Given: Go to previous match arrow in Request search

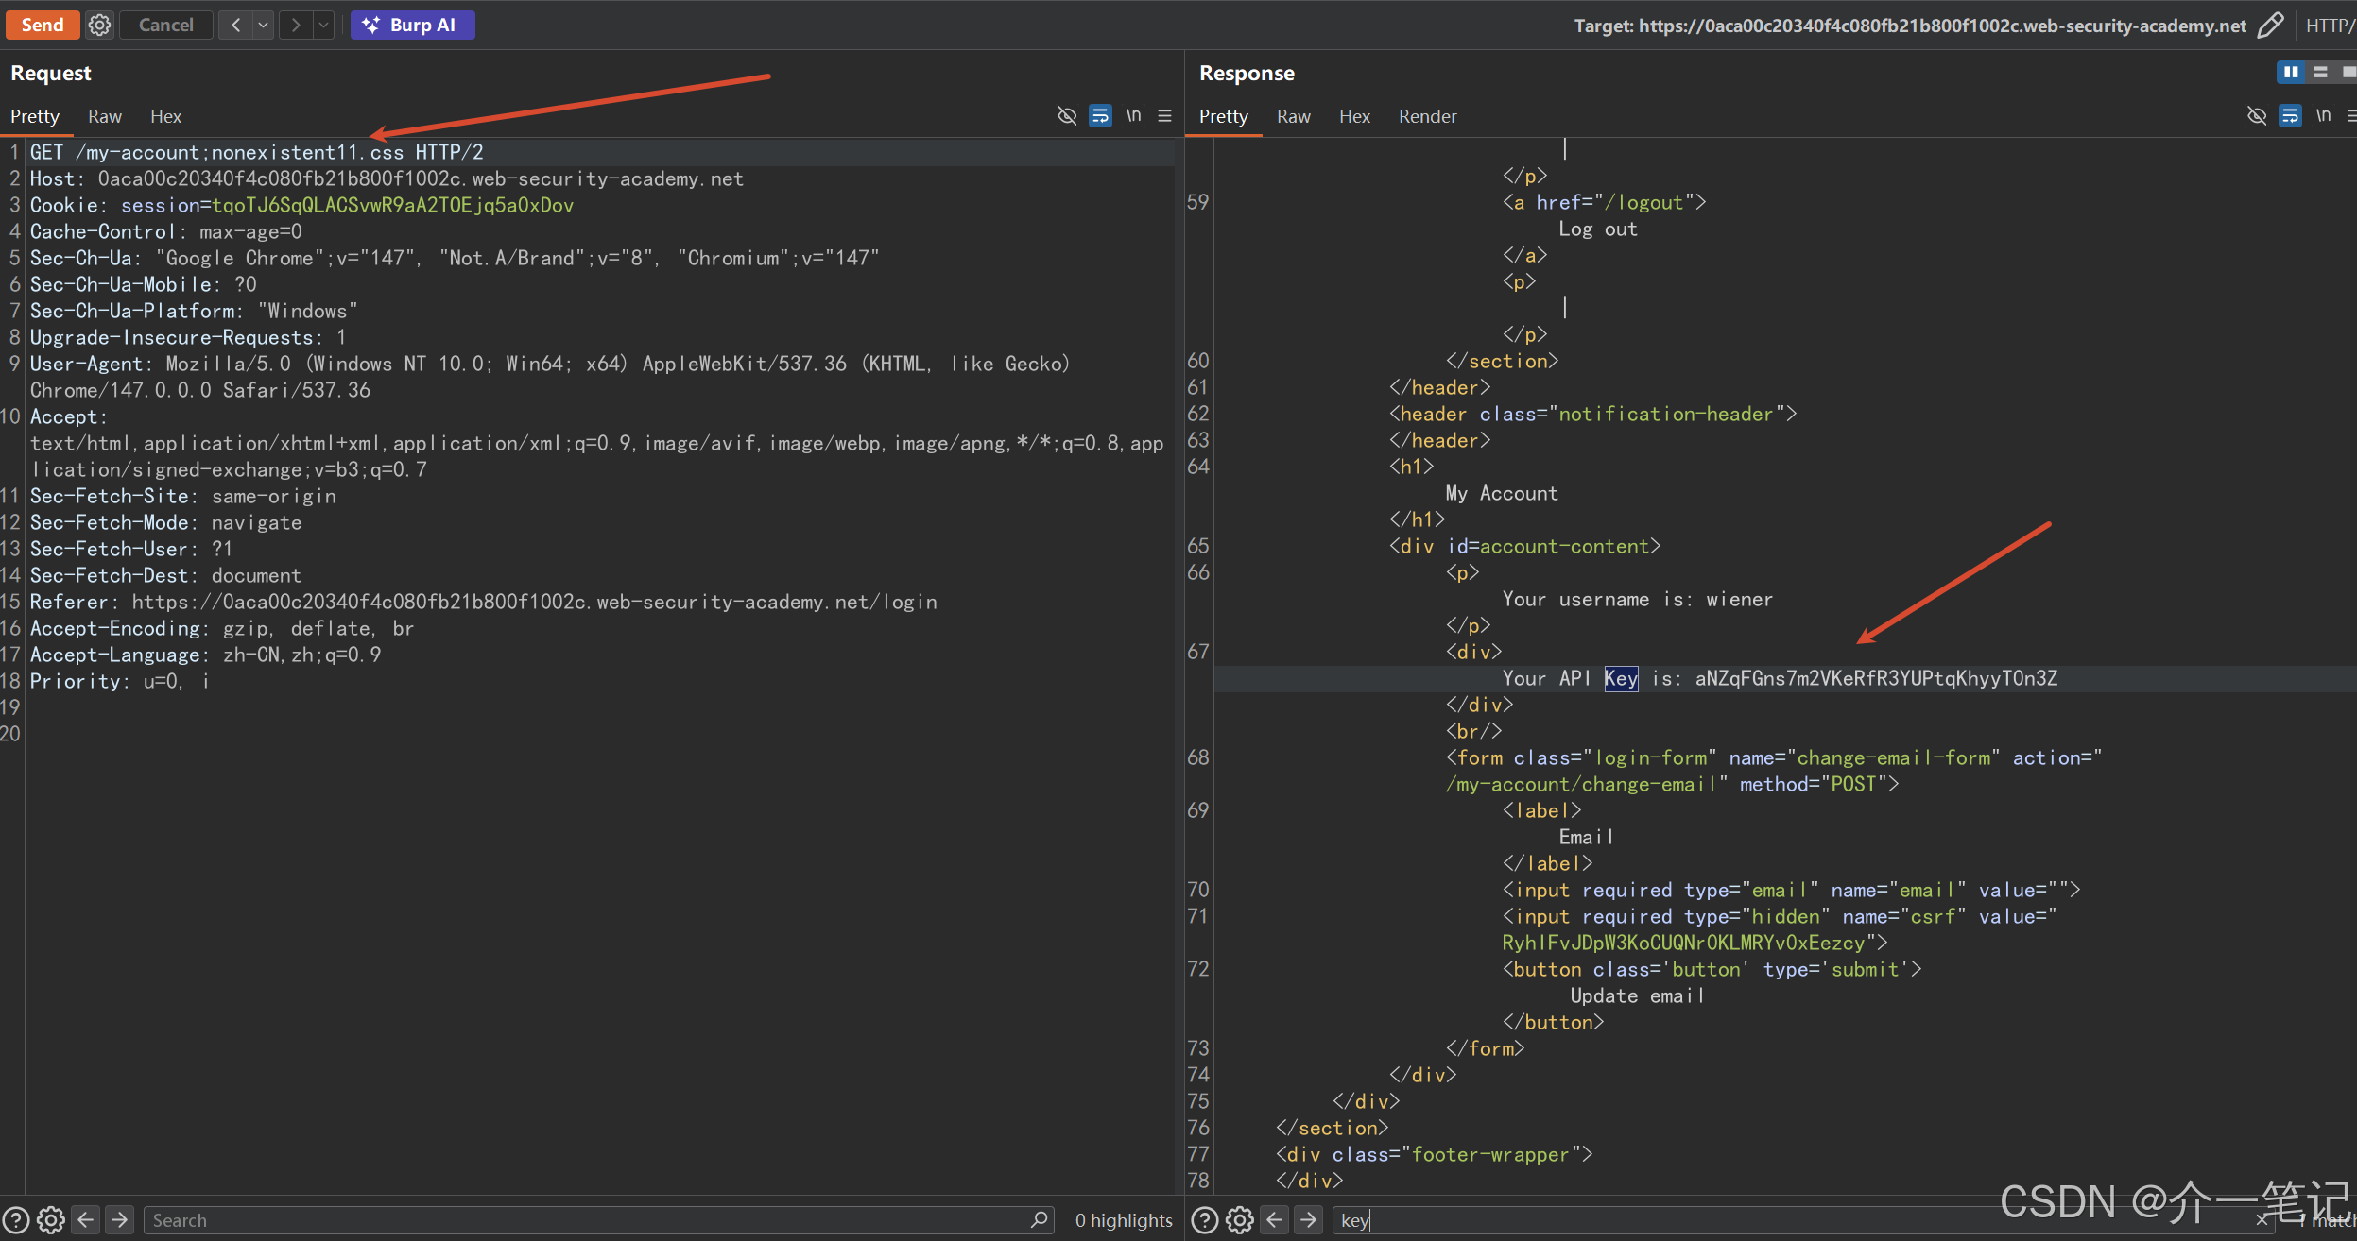Looking at the screenshot, I should [x=86, y=1219].
